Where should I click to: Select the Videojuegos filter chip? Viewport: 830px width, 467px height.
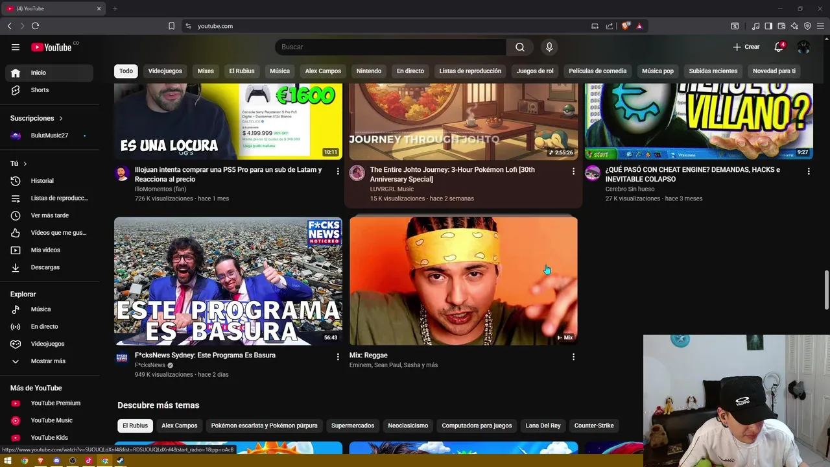[165, 71]
